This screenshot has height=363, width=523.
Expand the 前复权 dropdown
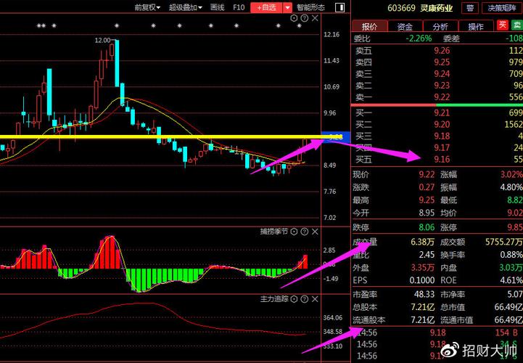148,7
